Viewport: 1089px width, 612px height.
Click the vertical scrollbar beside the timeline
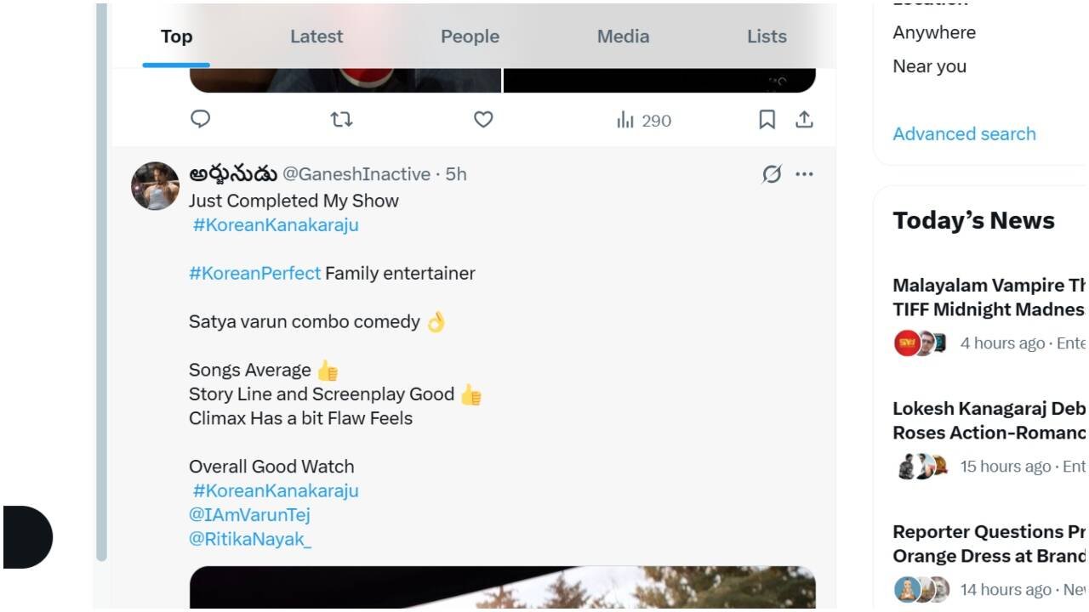click(101, 280)
